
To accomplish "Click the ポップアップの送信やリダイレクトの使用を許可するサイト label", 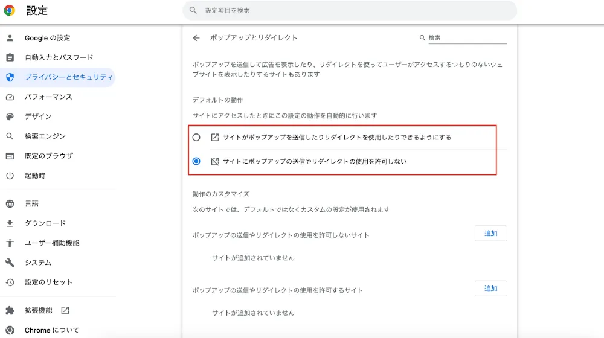I will (278, 290).
